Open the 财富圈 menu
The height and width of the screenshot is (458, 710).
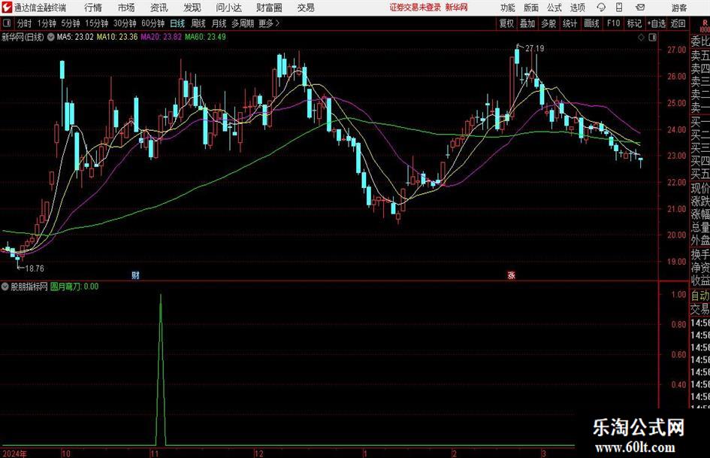269,8
